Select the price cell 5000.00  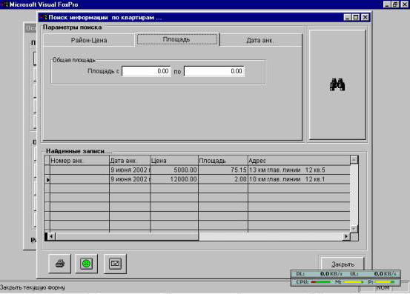tap(174, 170)
